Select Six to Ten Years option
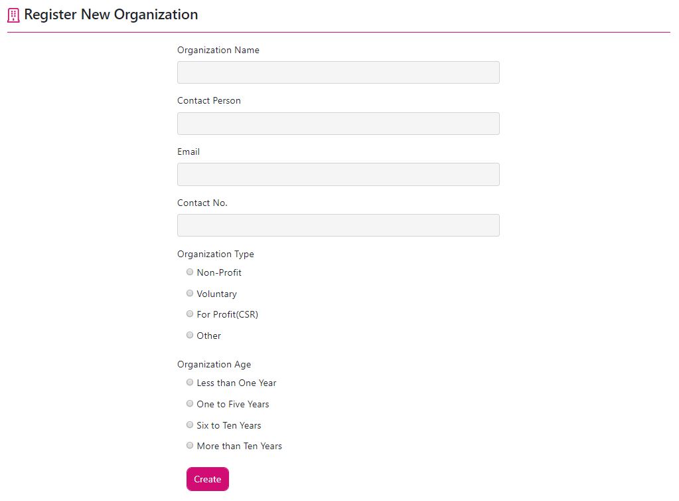Screen dimensions: 679x501 pos(190,425)
